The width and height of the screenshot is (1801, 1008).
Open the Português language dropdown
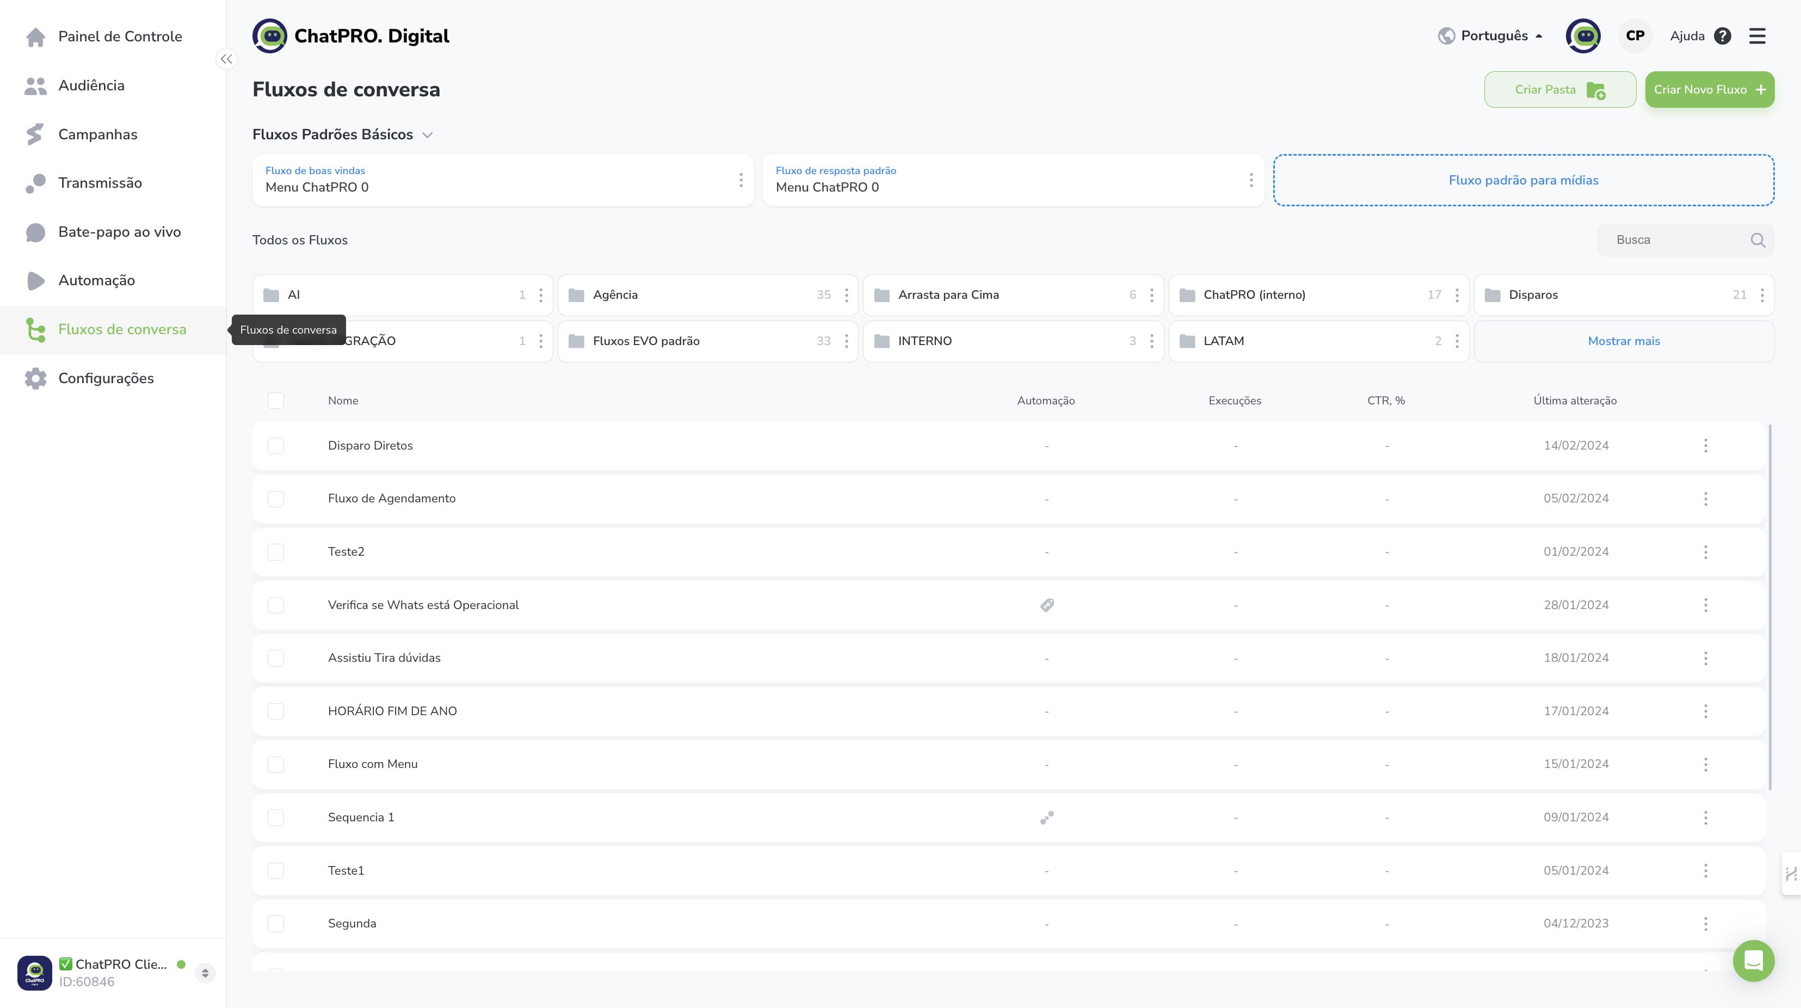click(x=1490, y=36)
